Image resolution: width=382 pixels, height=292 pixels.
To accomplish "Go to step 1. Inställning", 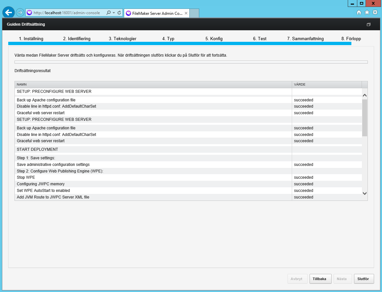I will point(31,39).
